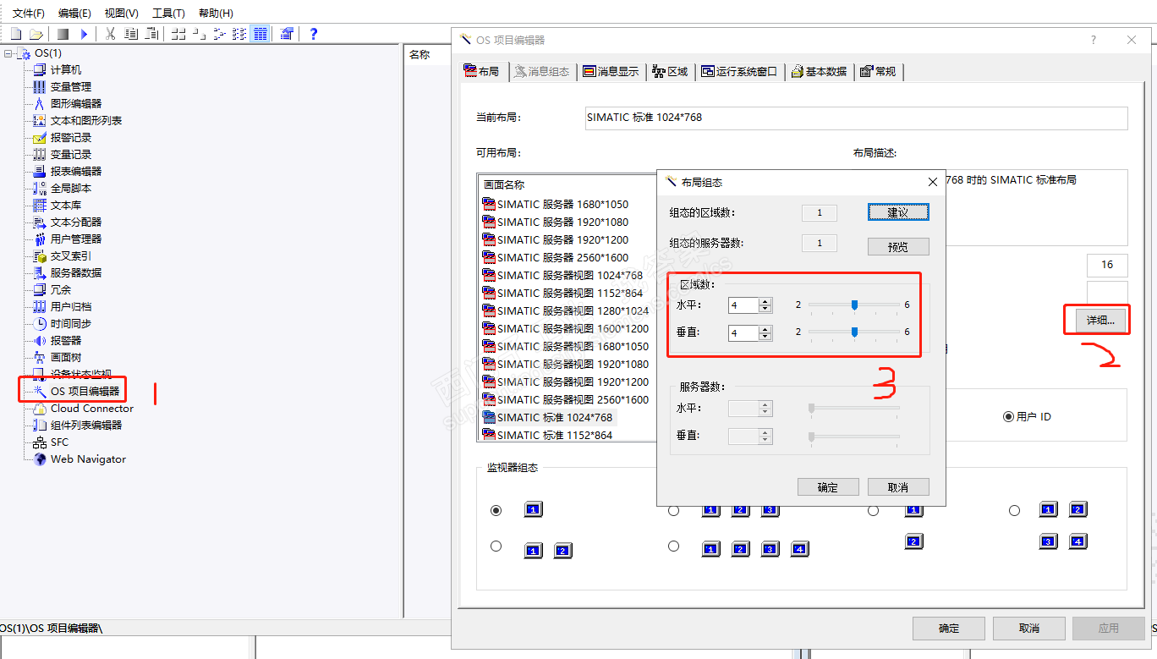The width and height of the screenshot is (1157, 659).
Task: Switch to the 消息显示 tab
Action: (611, 72)
